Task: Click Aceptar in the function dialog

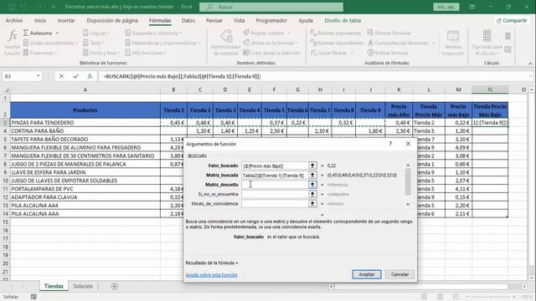Action: (x=367, y=274)
